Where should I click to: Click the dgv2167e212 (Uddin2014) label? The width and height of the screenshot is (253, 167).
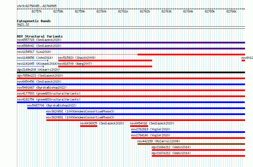[171, 153]
